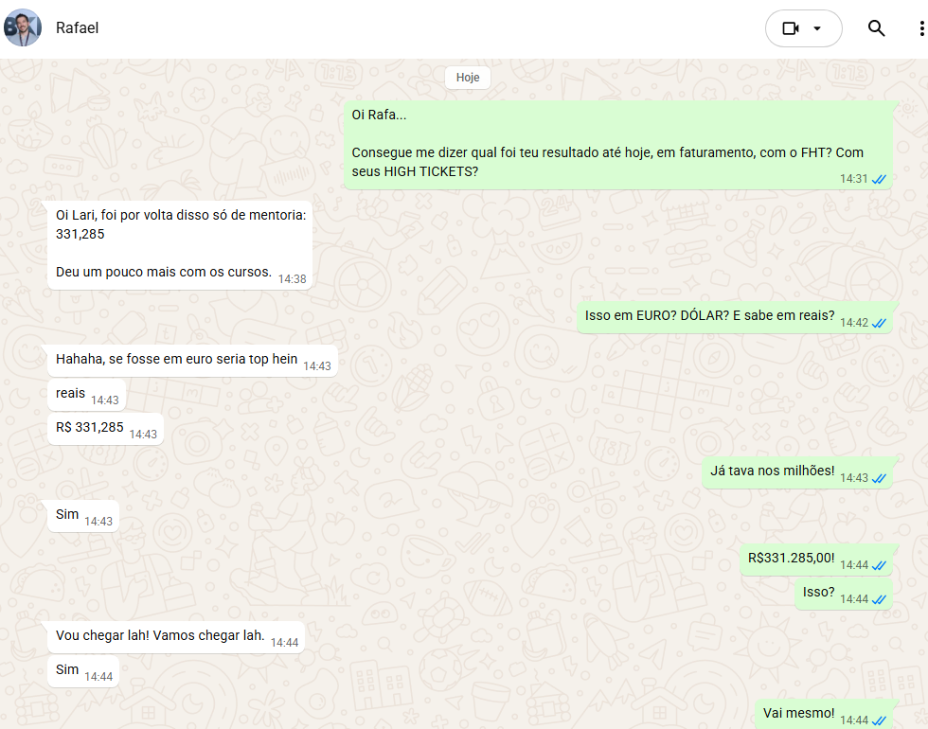Select the "Oi Lari" mentoria message bubble
928x729 pixels.
[178, 243]
